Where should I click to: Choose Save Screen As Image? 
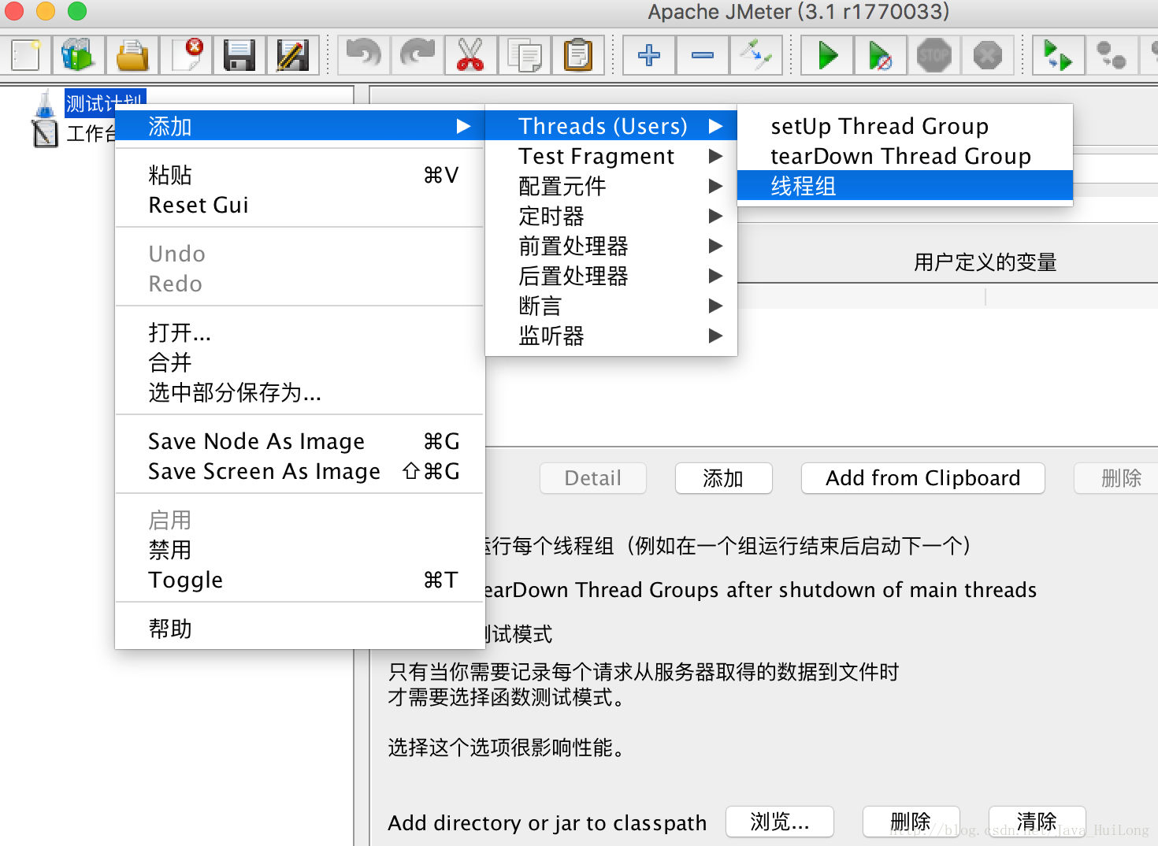pos(299,471)
